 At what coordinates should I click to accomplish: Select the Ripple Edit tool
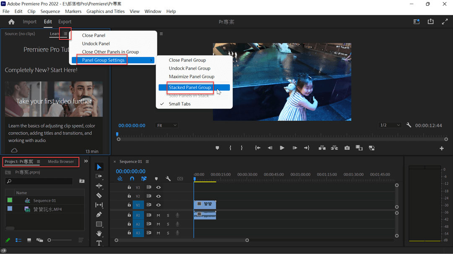pyautogui.click(x=99, y=186)
